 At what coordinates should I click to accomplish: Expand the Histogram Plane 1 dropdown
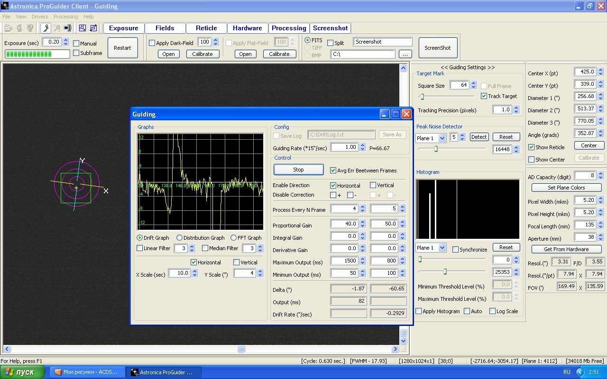point(442,248)
